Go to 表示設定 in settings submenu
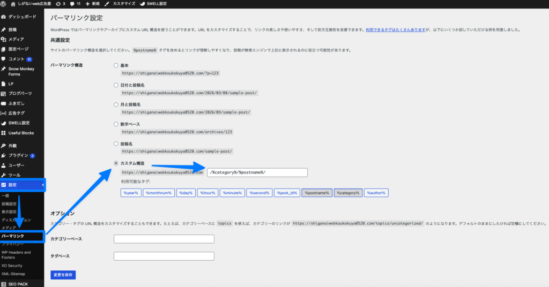549x287 pixels. (9, 212)
